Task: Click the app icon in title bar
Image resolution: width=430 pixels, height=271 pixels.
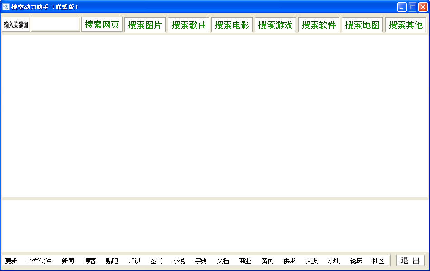Action: [6, 7]
